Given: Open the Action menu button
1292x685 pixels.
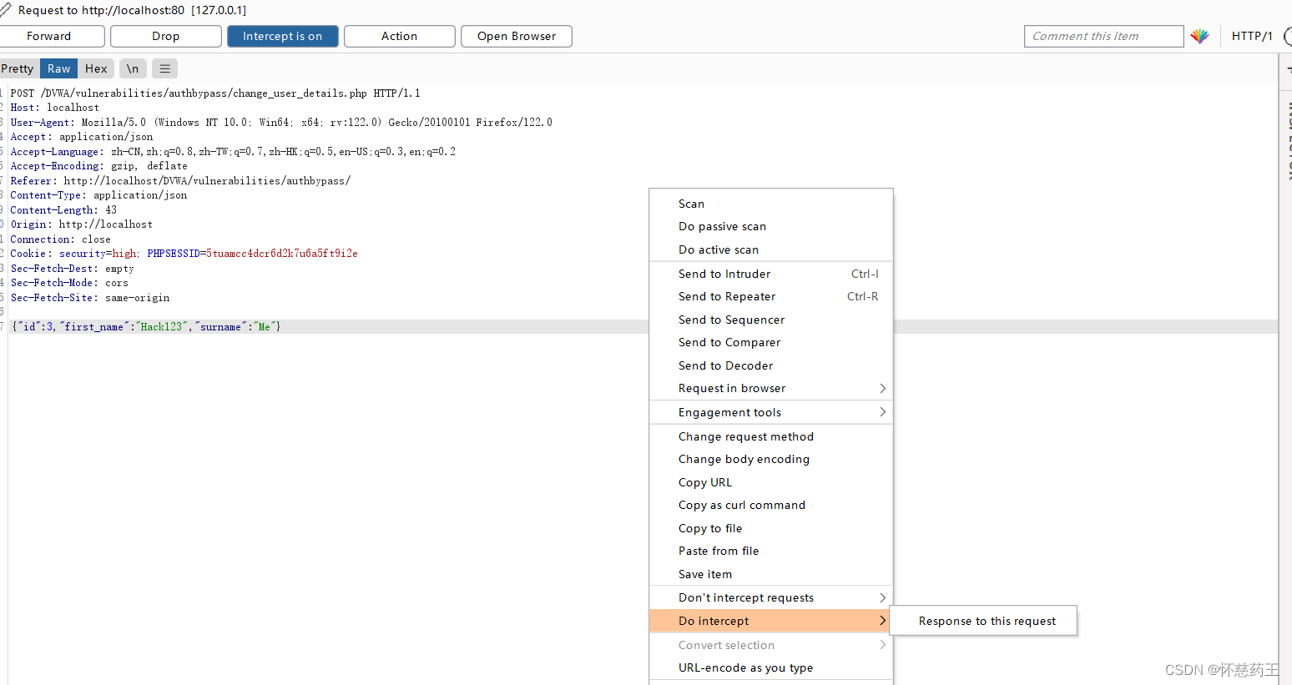Looking at the screenshot, I should tap(399, 36).
